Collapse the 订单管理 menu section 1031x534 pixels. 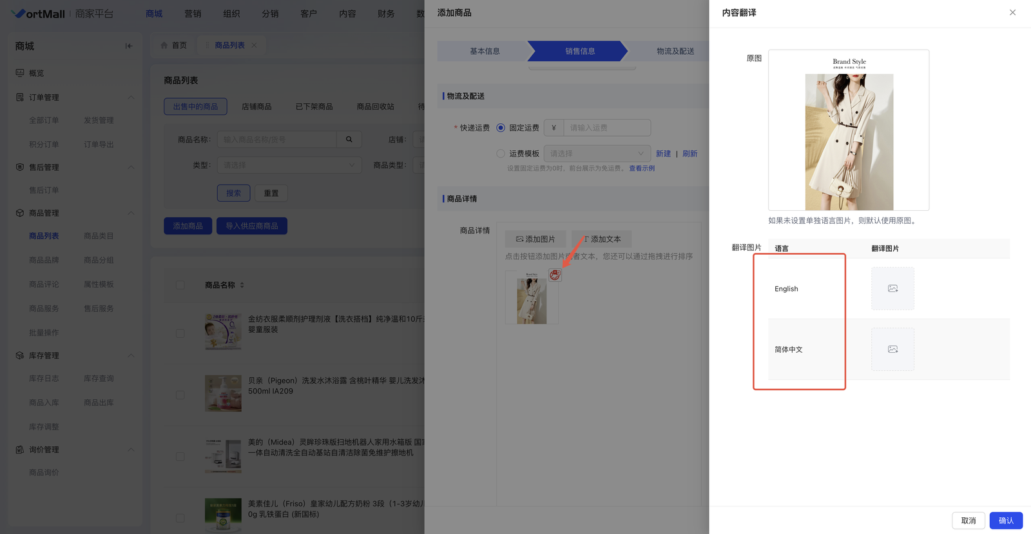pyautogui.click(x=131, y=97)
